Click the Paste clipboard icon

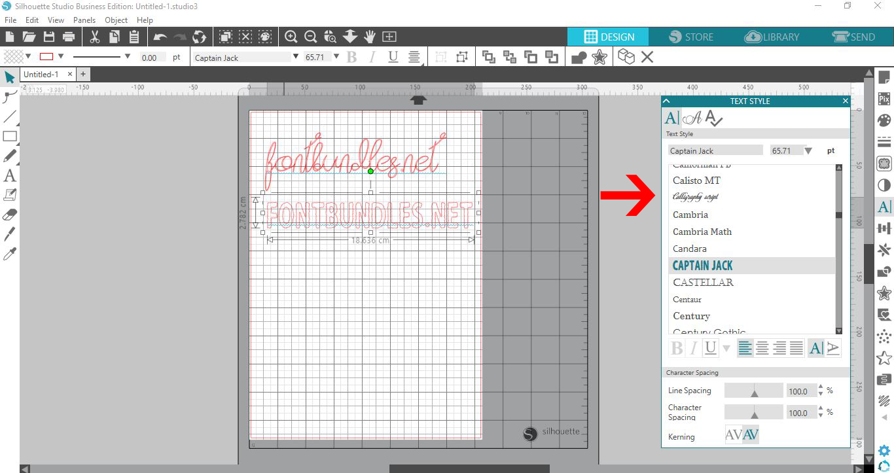click(134, 37)
